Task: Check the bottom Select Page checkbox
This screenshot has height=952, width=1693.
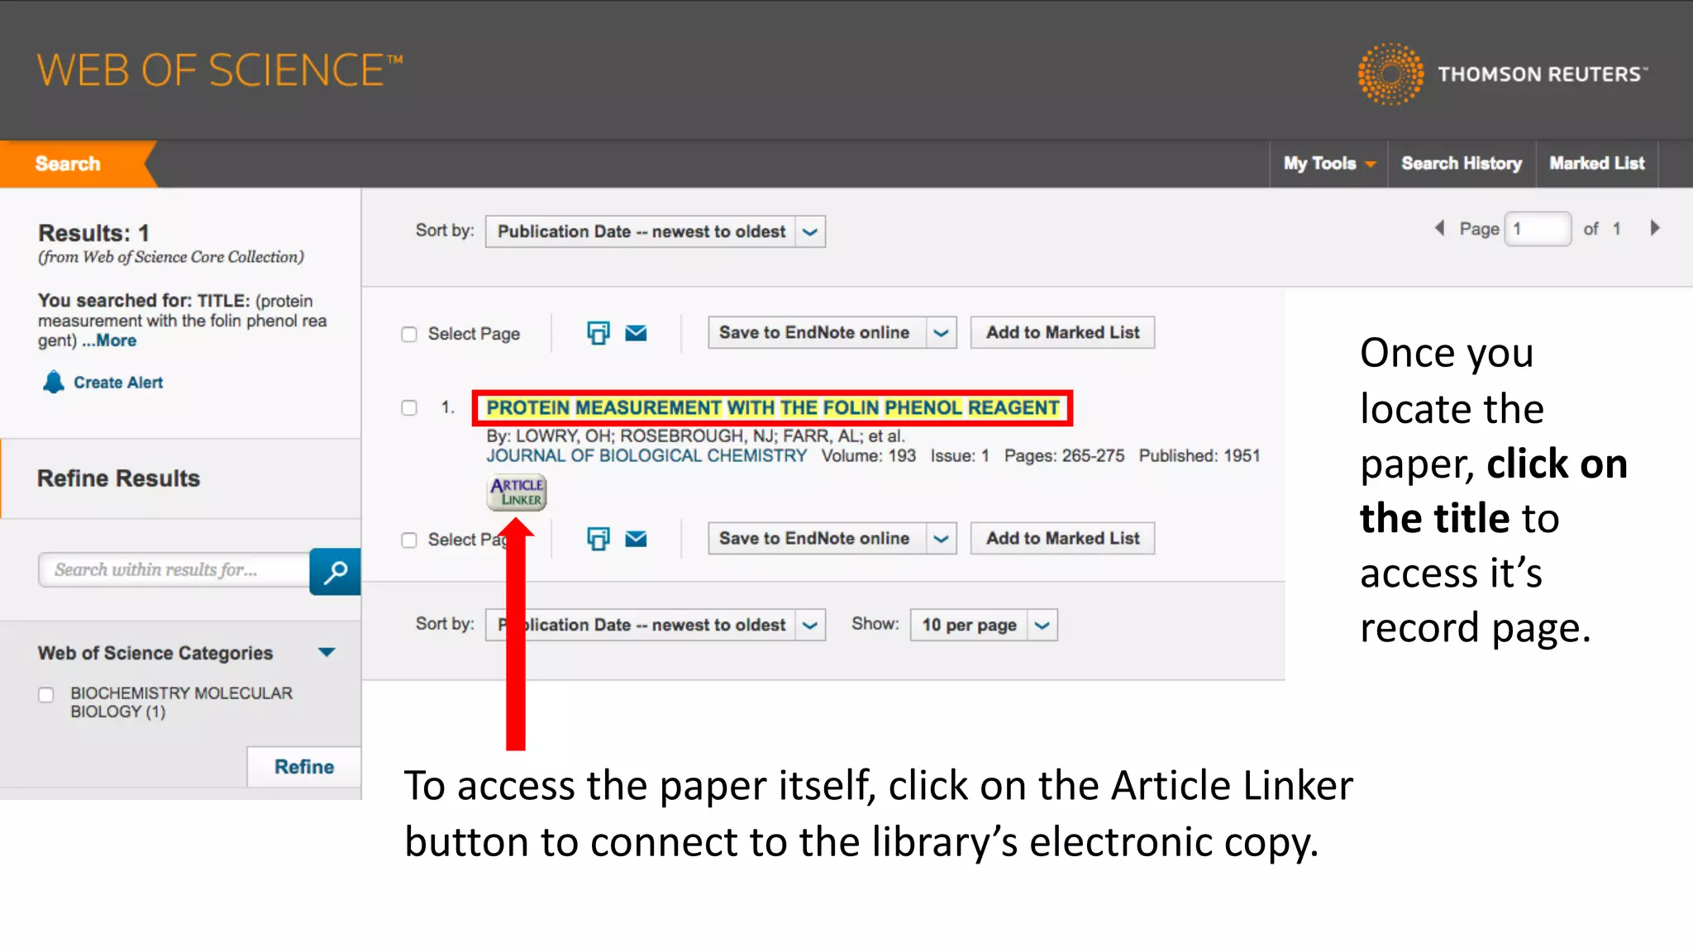Action: pos(409,540)
